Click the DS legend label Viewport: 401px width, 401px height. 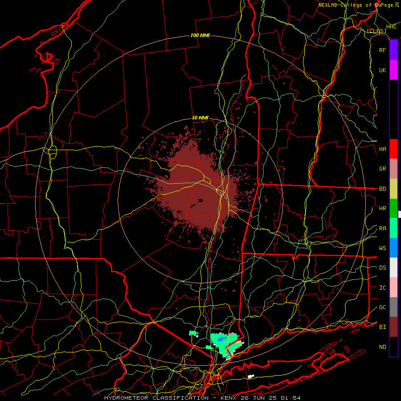382,267
